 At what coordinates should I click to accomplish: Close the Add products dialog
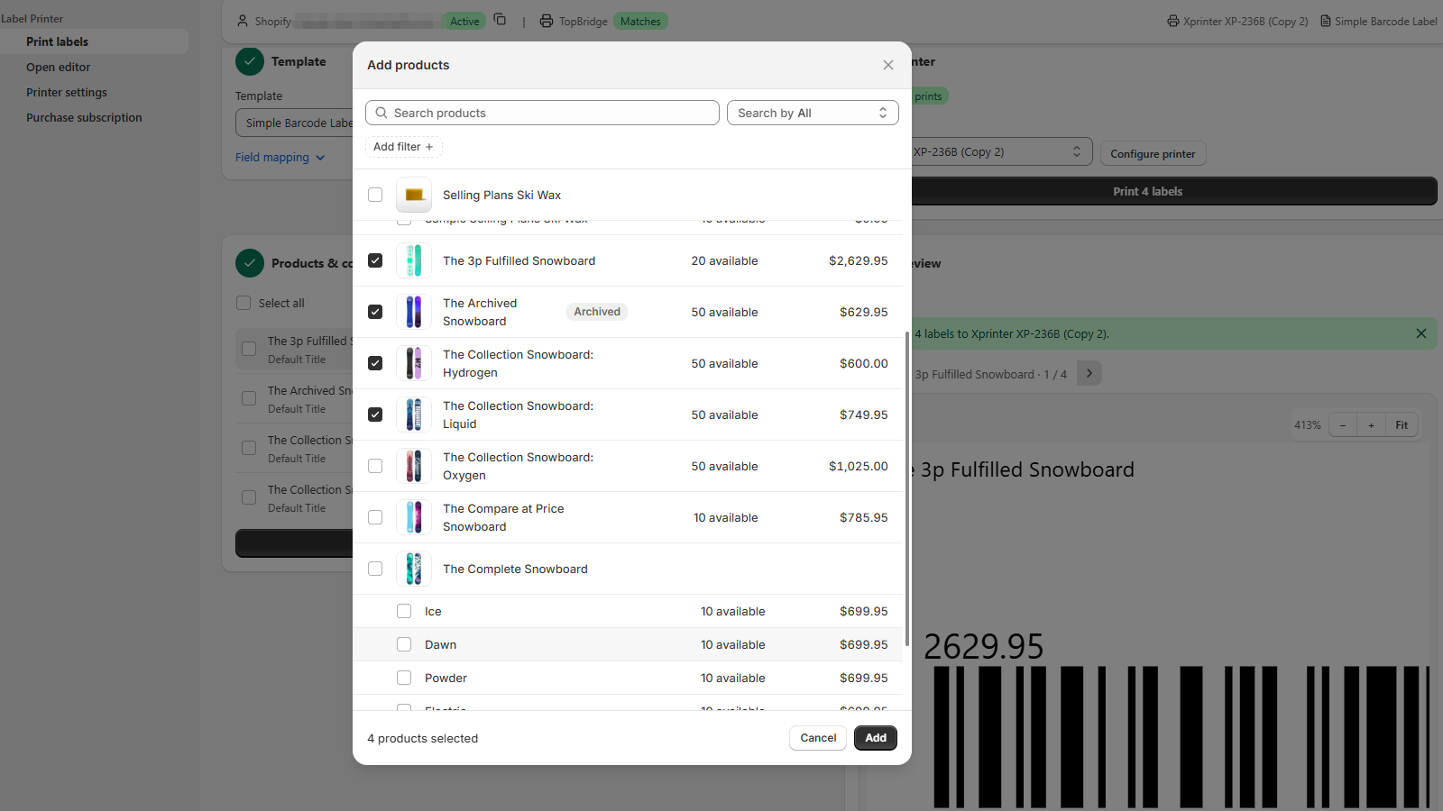[888, 65]
